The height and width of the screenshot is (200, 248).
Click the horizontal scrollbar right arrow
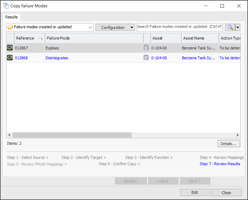[238, 135]
